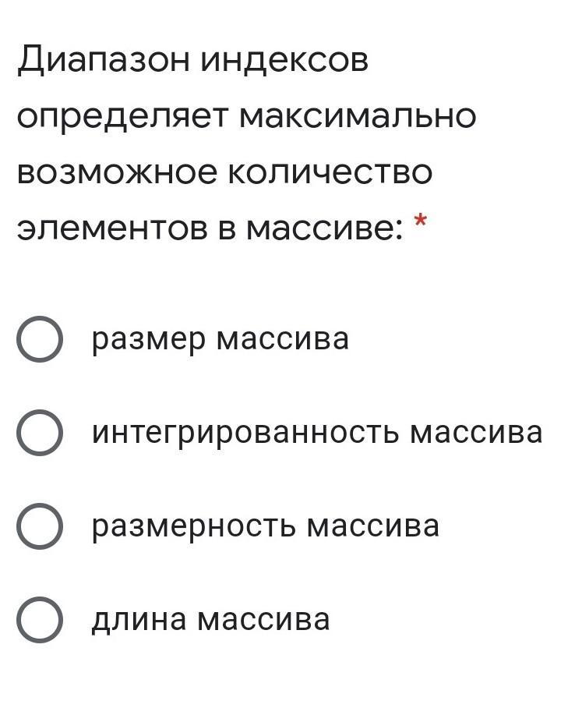The image size is (568, 701).
Task: Tap the "размерность массива" option label
Action: click(266, 526)
